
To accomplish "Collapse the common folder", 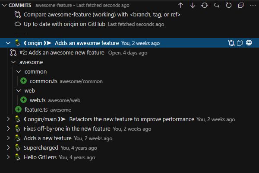I will pyautogui.click(x=19, y=71).
